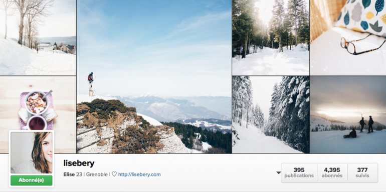Open the 4,395 abonnés list
This screenshot has height=192, width=386.
point(332,172)
